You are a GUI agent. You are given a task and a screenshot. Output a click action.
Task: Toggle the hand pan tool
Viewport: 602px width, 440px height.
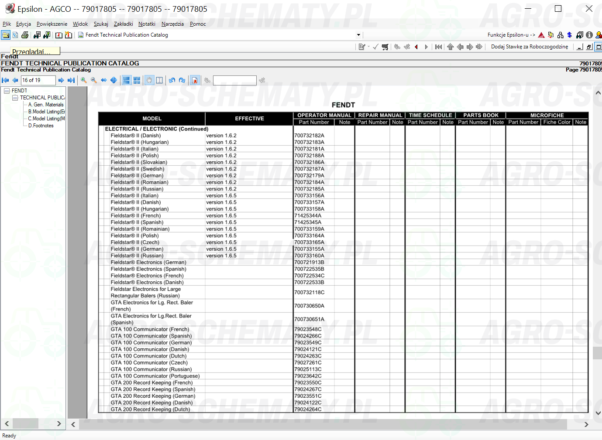coord(149,80)
